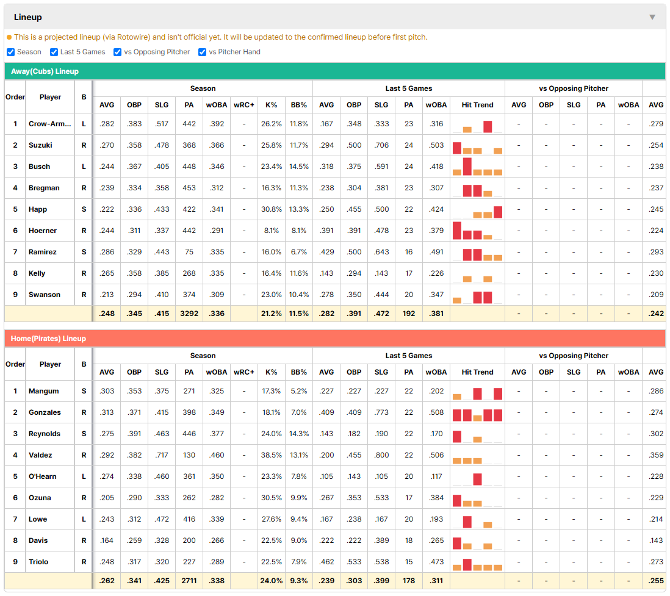
Task: Sort Pirates table by K% column
Action: click(272, 372)
